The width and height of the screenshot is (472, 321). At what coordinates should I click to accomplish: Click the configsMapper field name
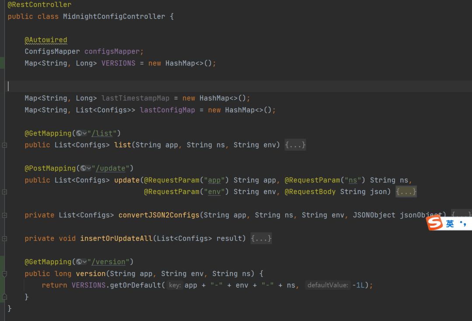[x=112, y=51]
